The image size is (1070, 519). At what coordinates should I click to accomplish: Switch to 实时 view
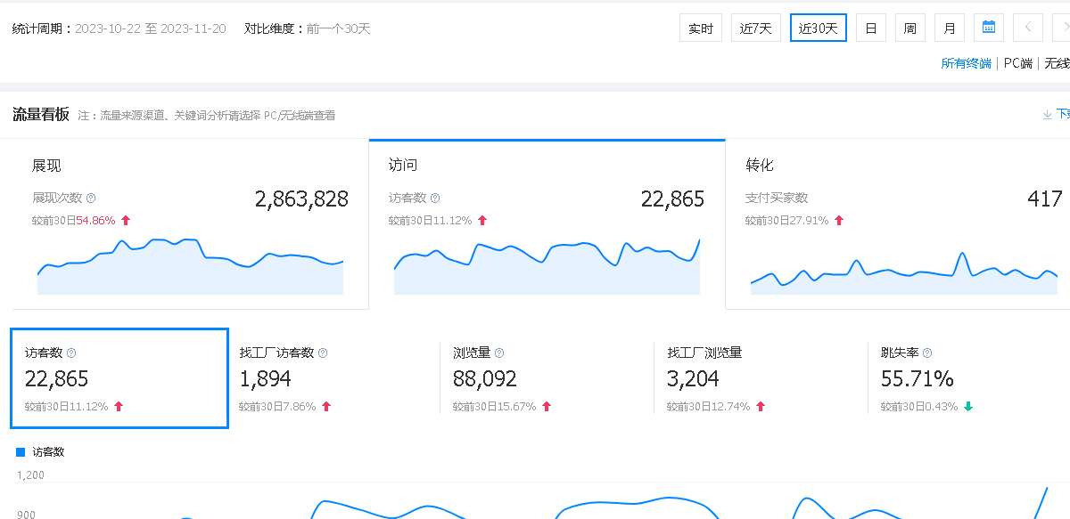pyautogui.click(x=701, y=28)
